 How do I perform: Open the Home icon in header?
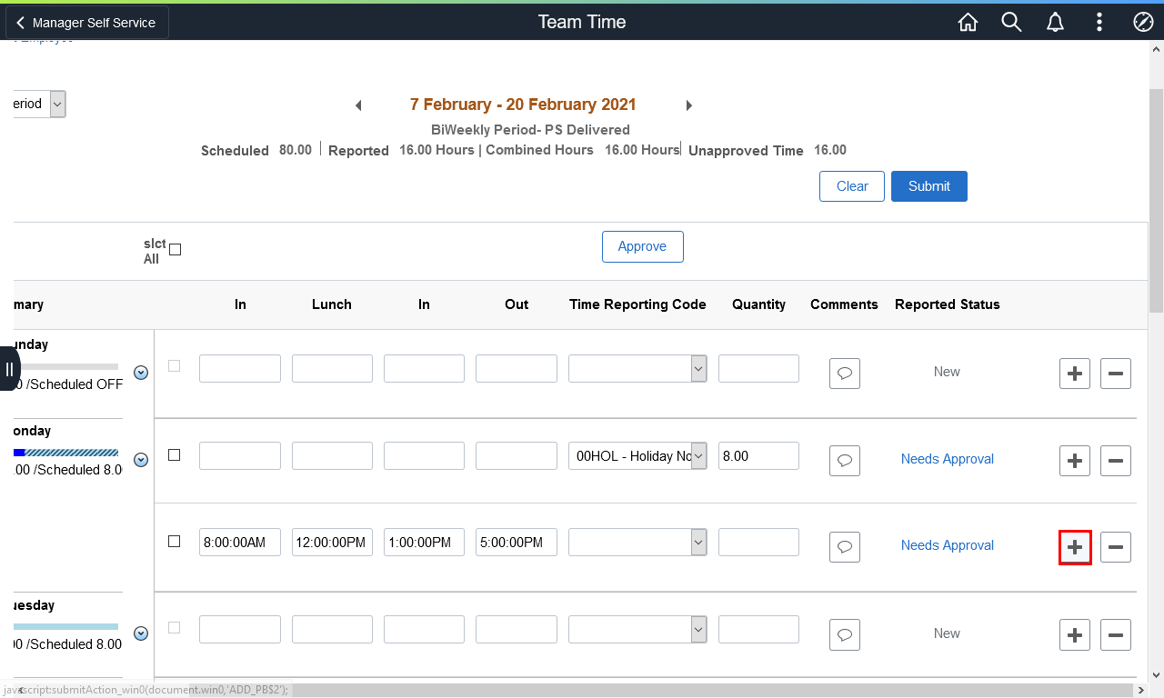tap(968, 22)
